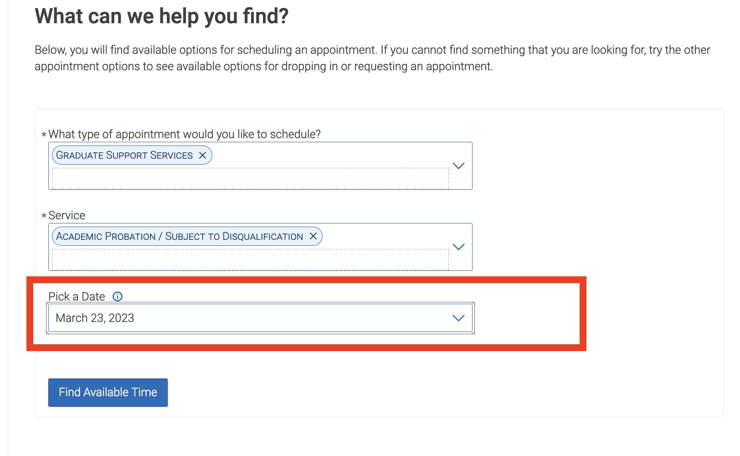The image size is (740, 456).
Task: Click the Service field label
Action: pyautogui.click(x=67, y=215)
